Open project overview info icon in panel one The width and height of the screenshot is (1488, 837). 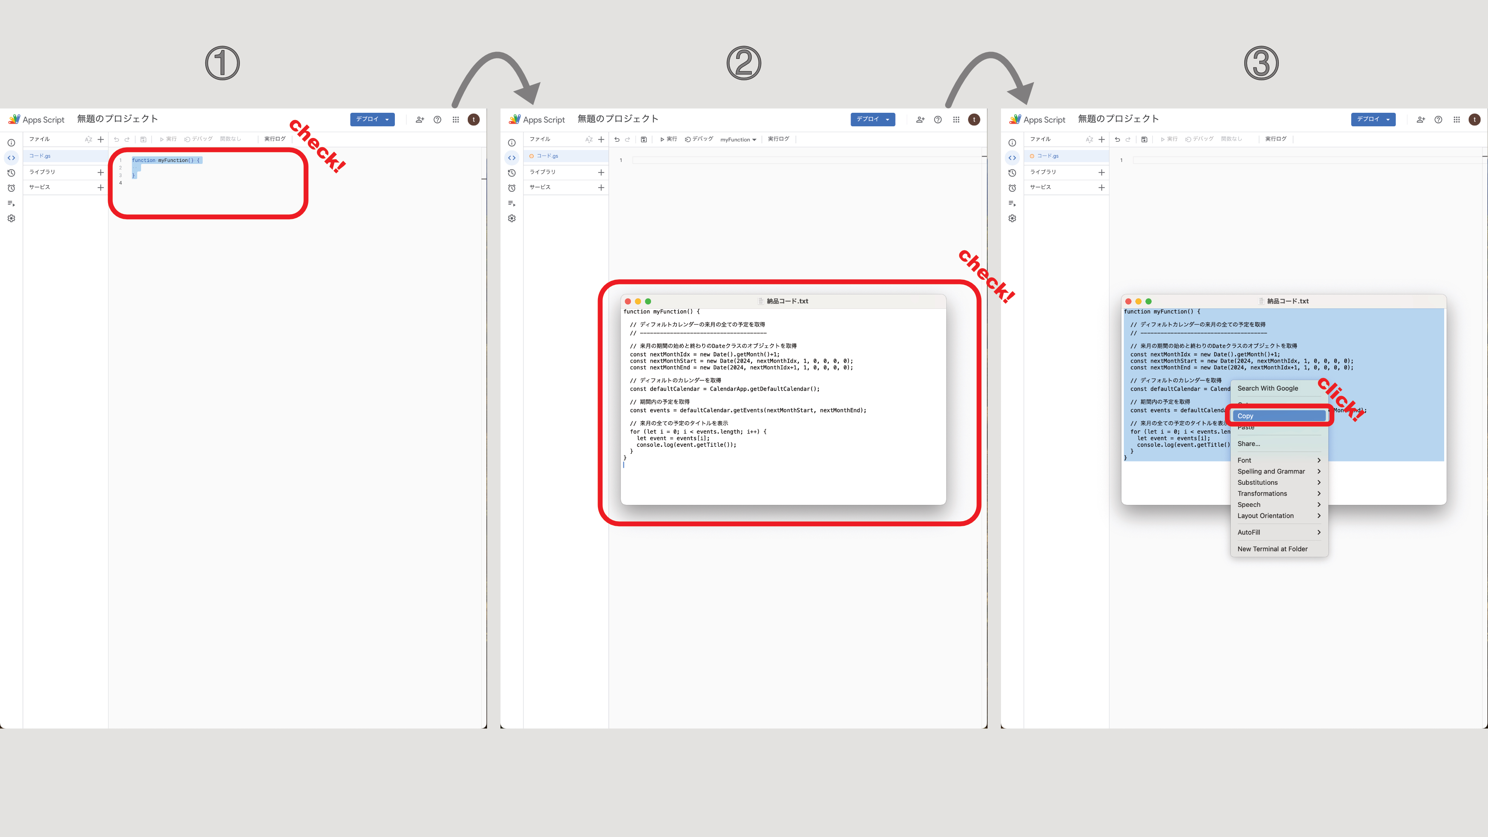[11, 143]
